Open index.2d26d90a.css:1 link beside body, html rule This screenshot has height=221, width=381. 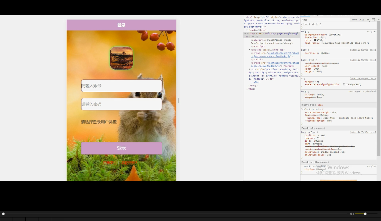coord(363,60)
